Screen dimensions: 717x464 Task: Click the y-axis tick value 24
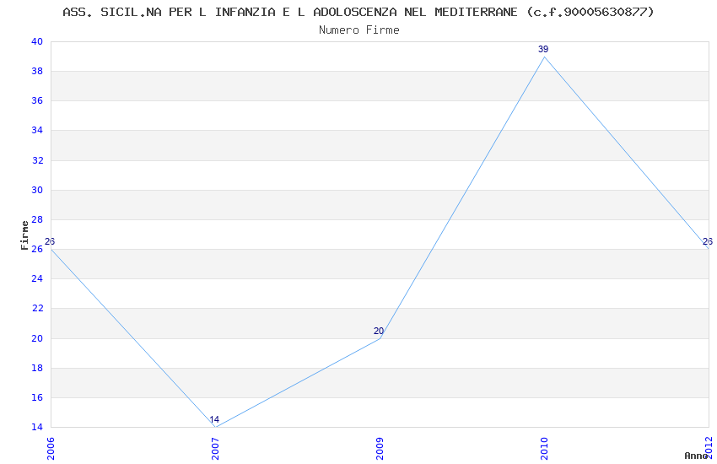tap(37, 279)
